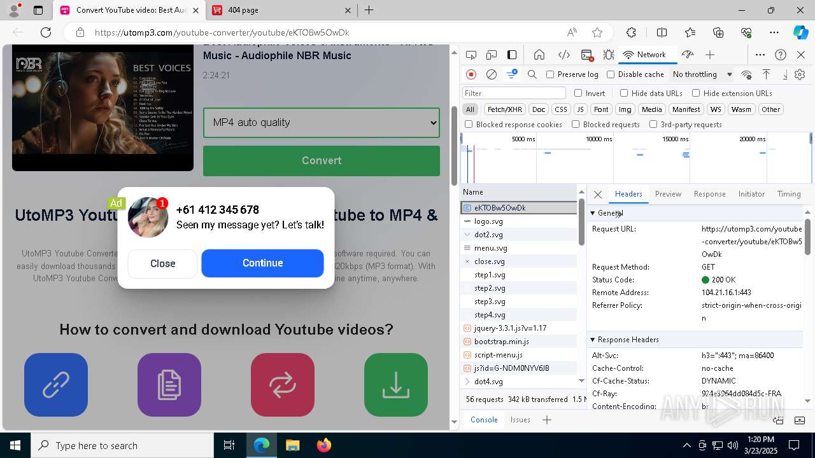The image size is (815, 458).
Task: Enable the Preserve log checkbox
Action: click(x=551, y=74)
